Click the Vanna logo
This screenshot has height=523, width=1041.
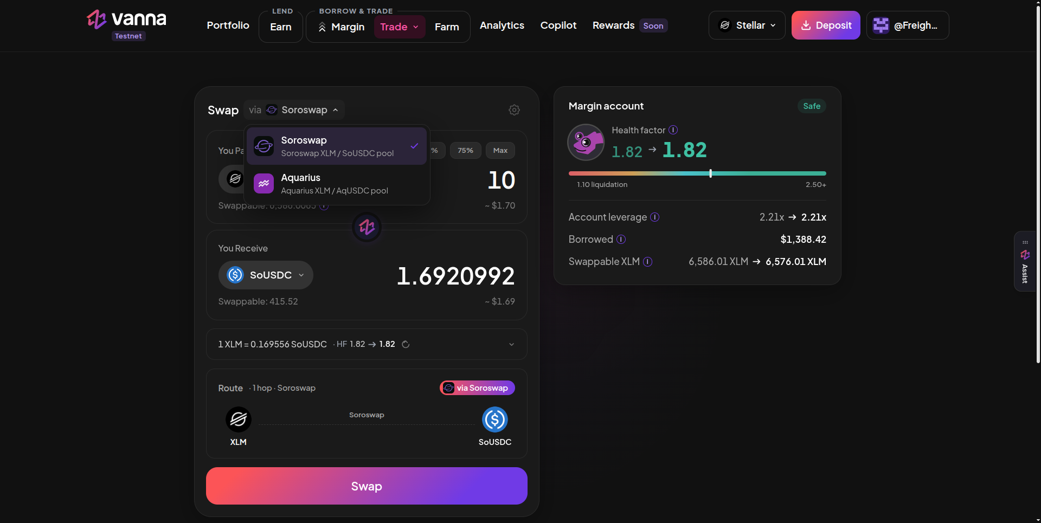126,19
